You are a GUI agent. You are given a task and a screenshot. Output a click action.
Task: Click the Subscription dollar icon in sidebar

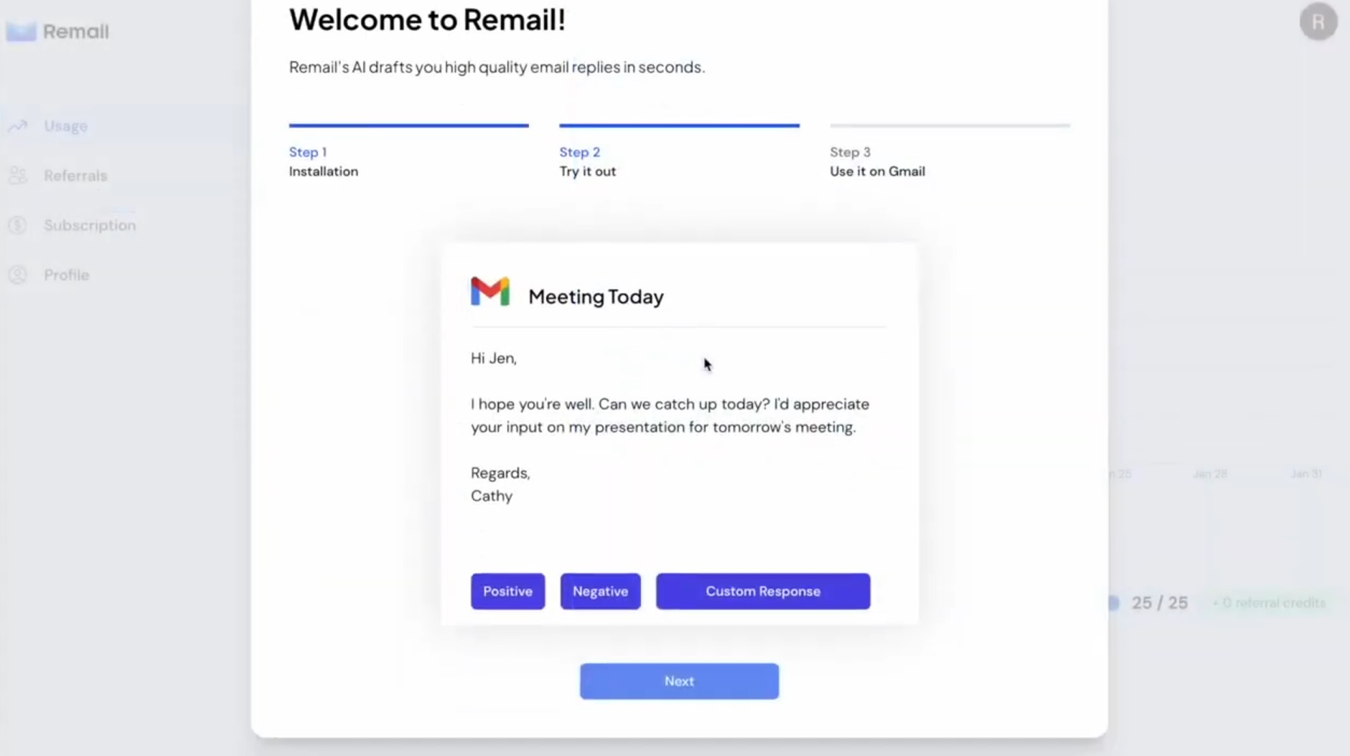click(x=18, y=225)
